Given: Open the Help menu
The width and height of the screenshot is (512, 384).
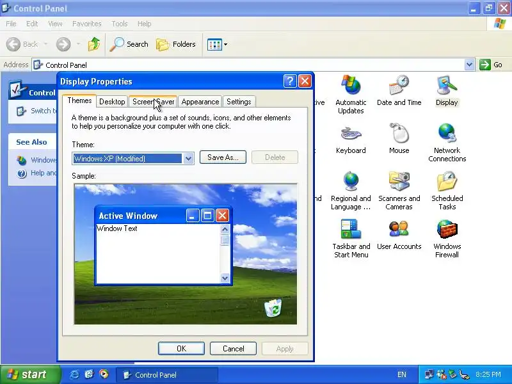Looking at the screenshot, I should tap(144, 24).
